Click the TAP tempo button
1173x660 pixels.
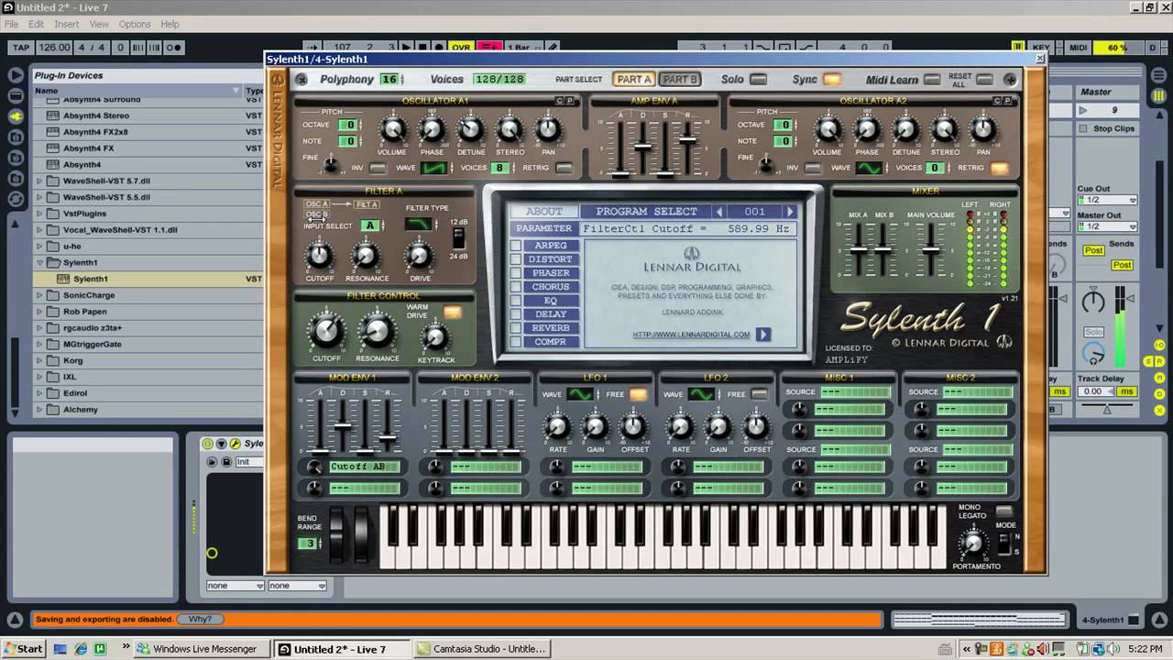click(x=20, y=47)
